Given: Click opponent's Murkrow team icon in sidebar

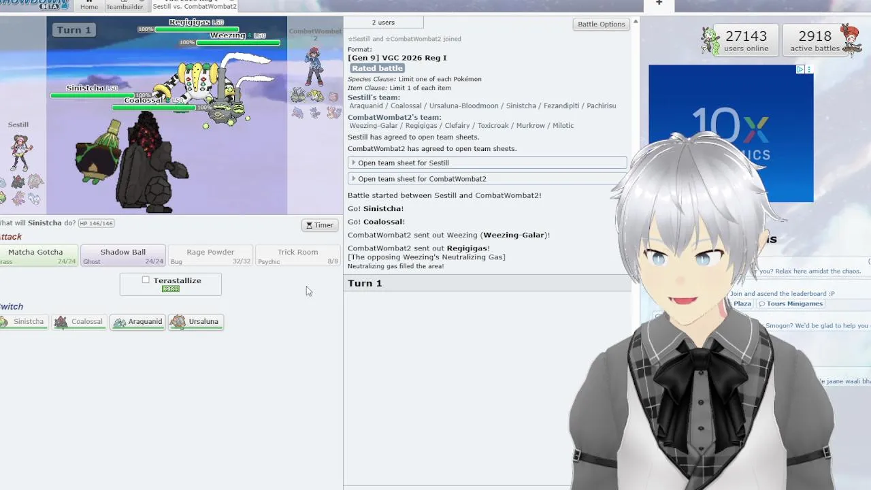Looking at the screenshot, I should click(315, 112).
